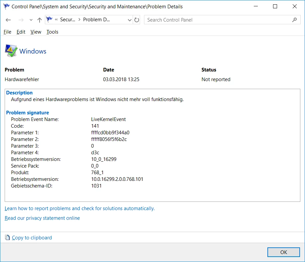The height and width of the screenshot is (262, 305).
Task: Select Parameter 2 value fffff8056f5f6b2c
Action: [x=109, y=139]
